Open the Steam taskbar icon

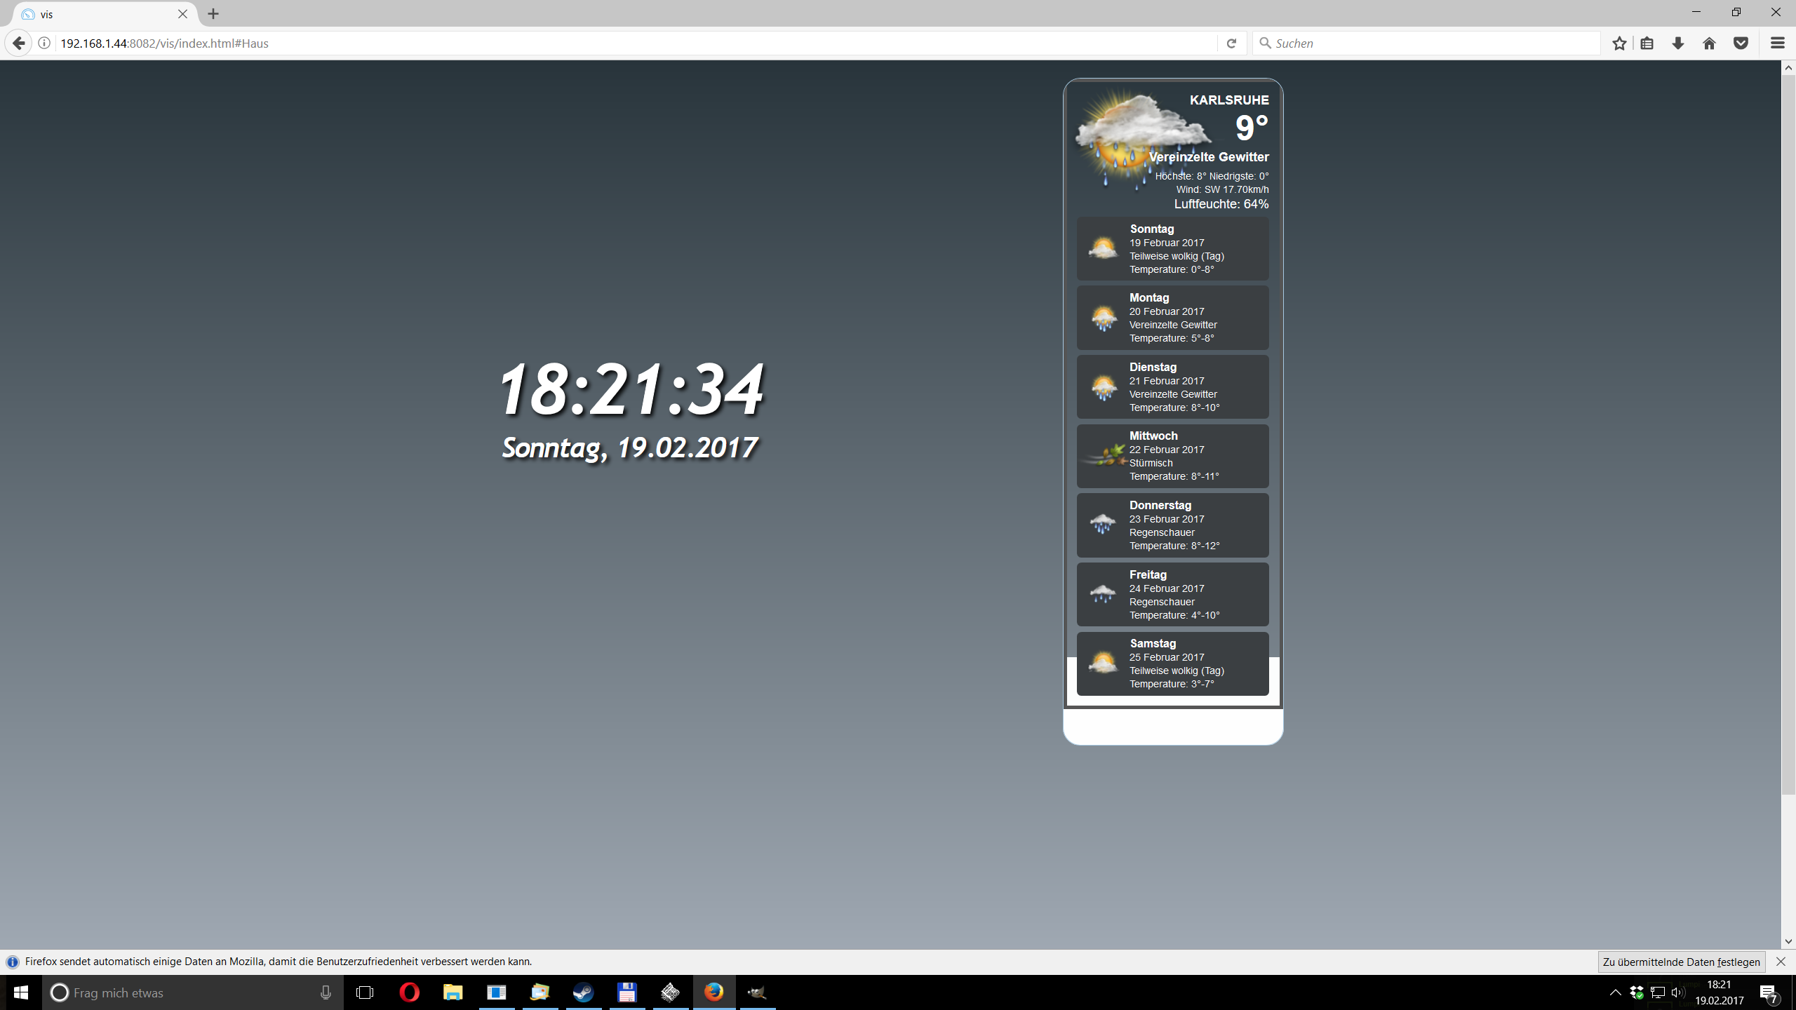(x=583, y=992)
